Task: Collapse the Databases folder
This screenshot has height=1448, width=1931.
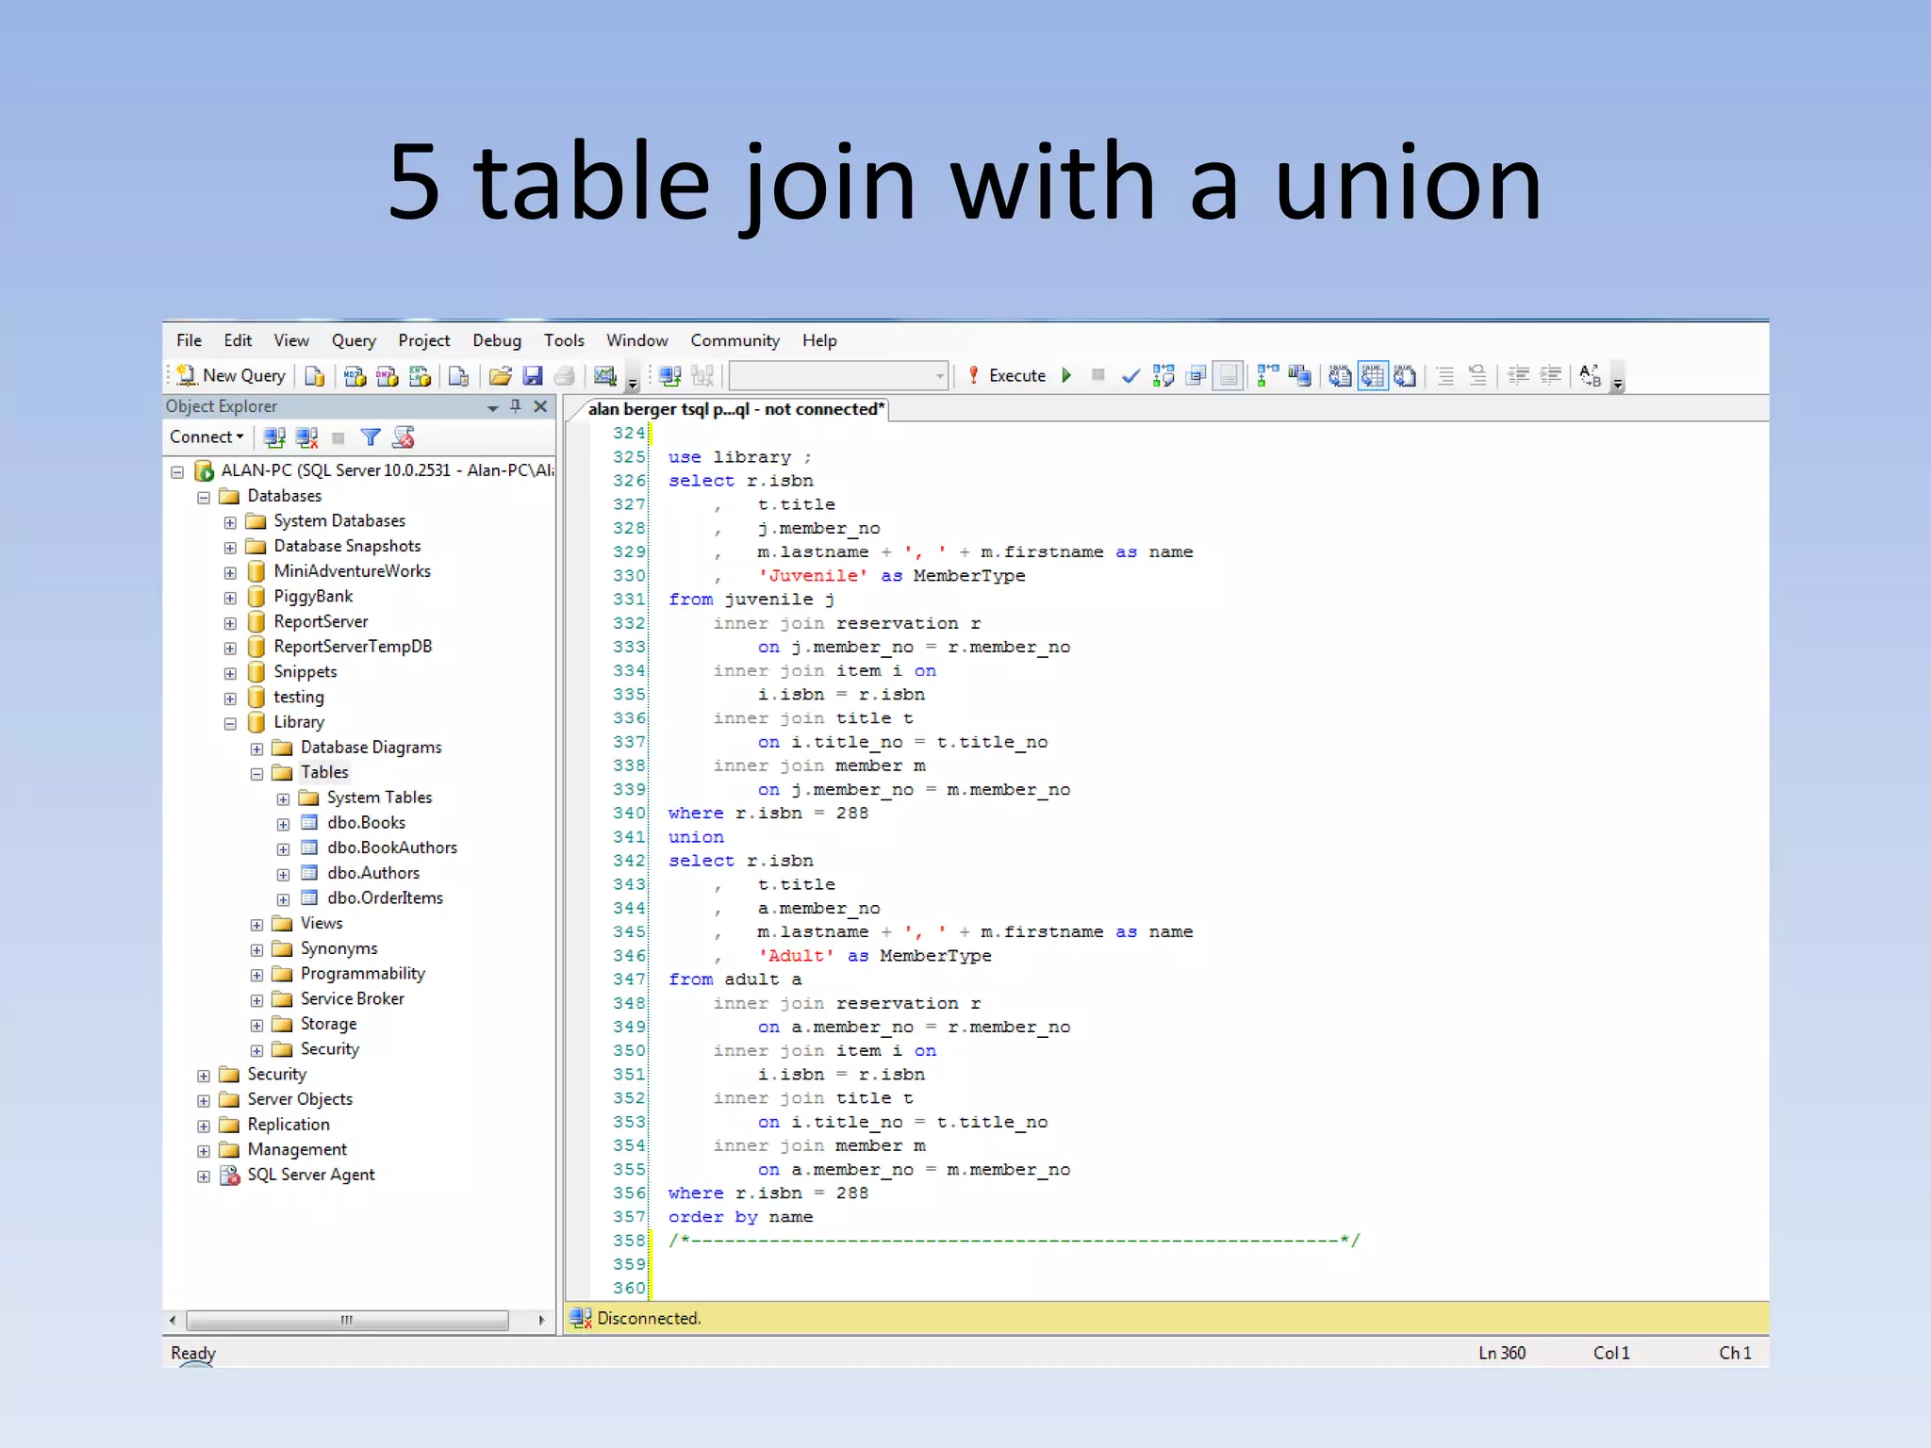Action: (204, 497)
